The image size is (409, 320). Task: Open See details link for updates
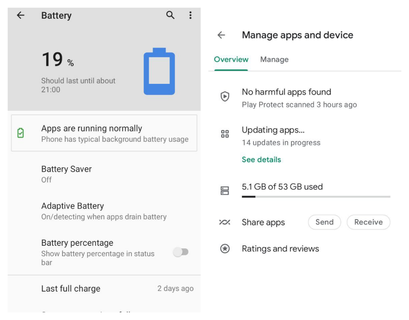(261, 160)
